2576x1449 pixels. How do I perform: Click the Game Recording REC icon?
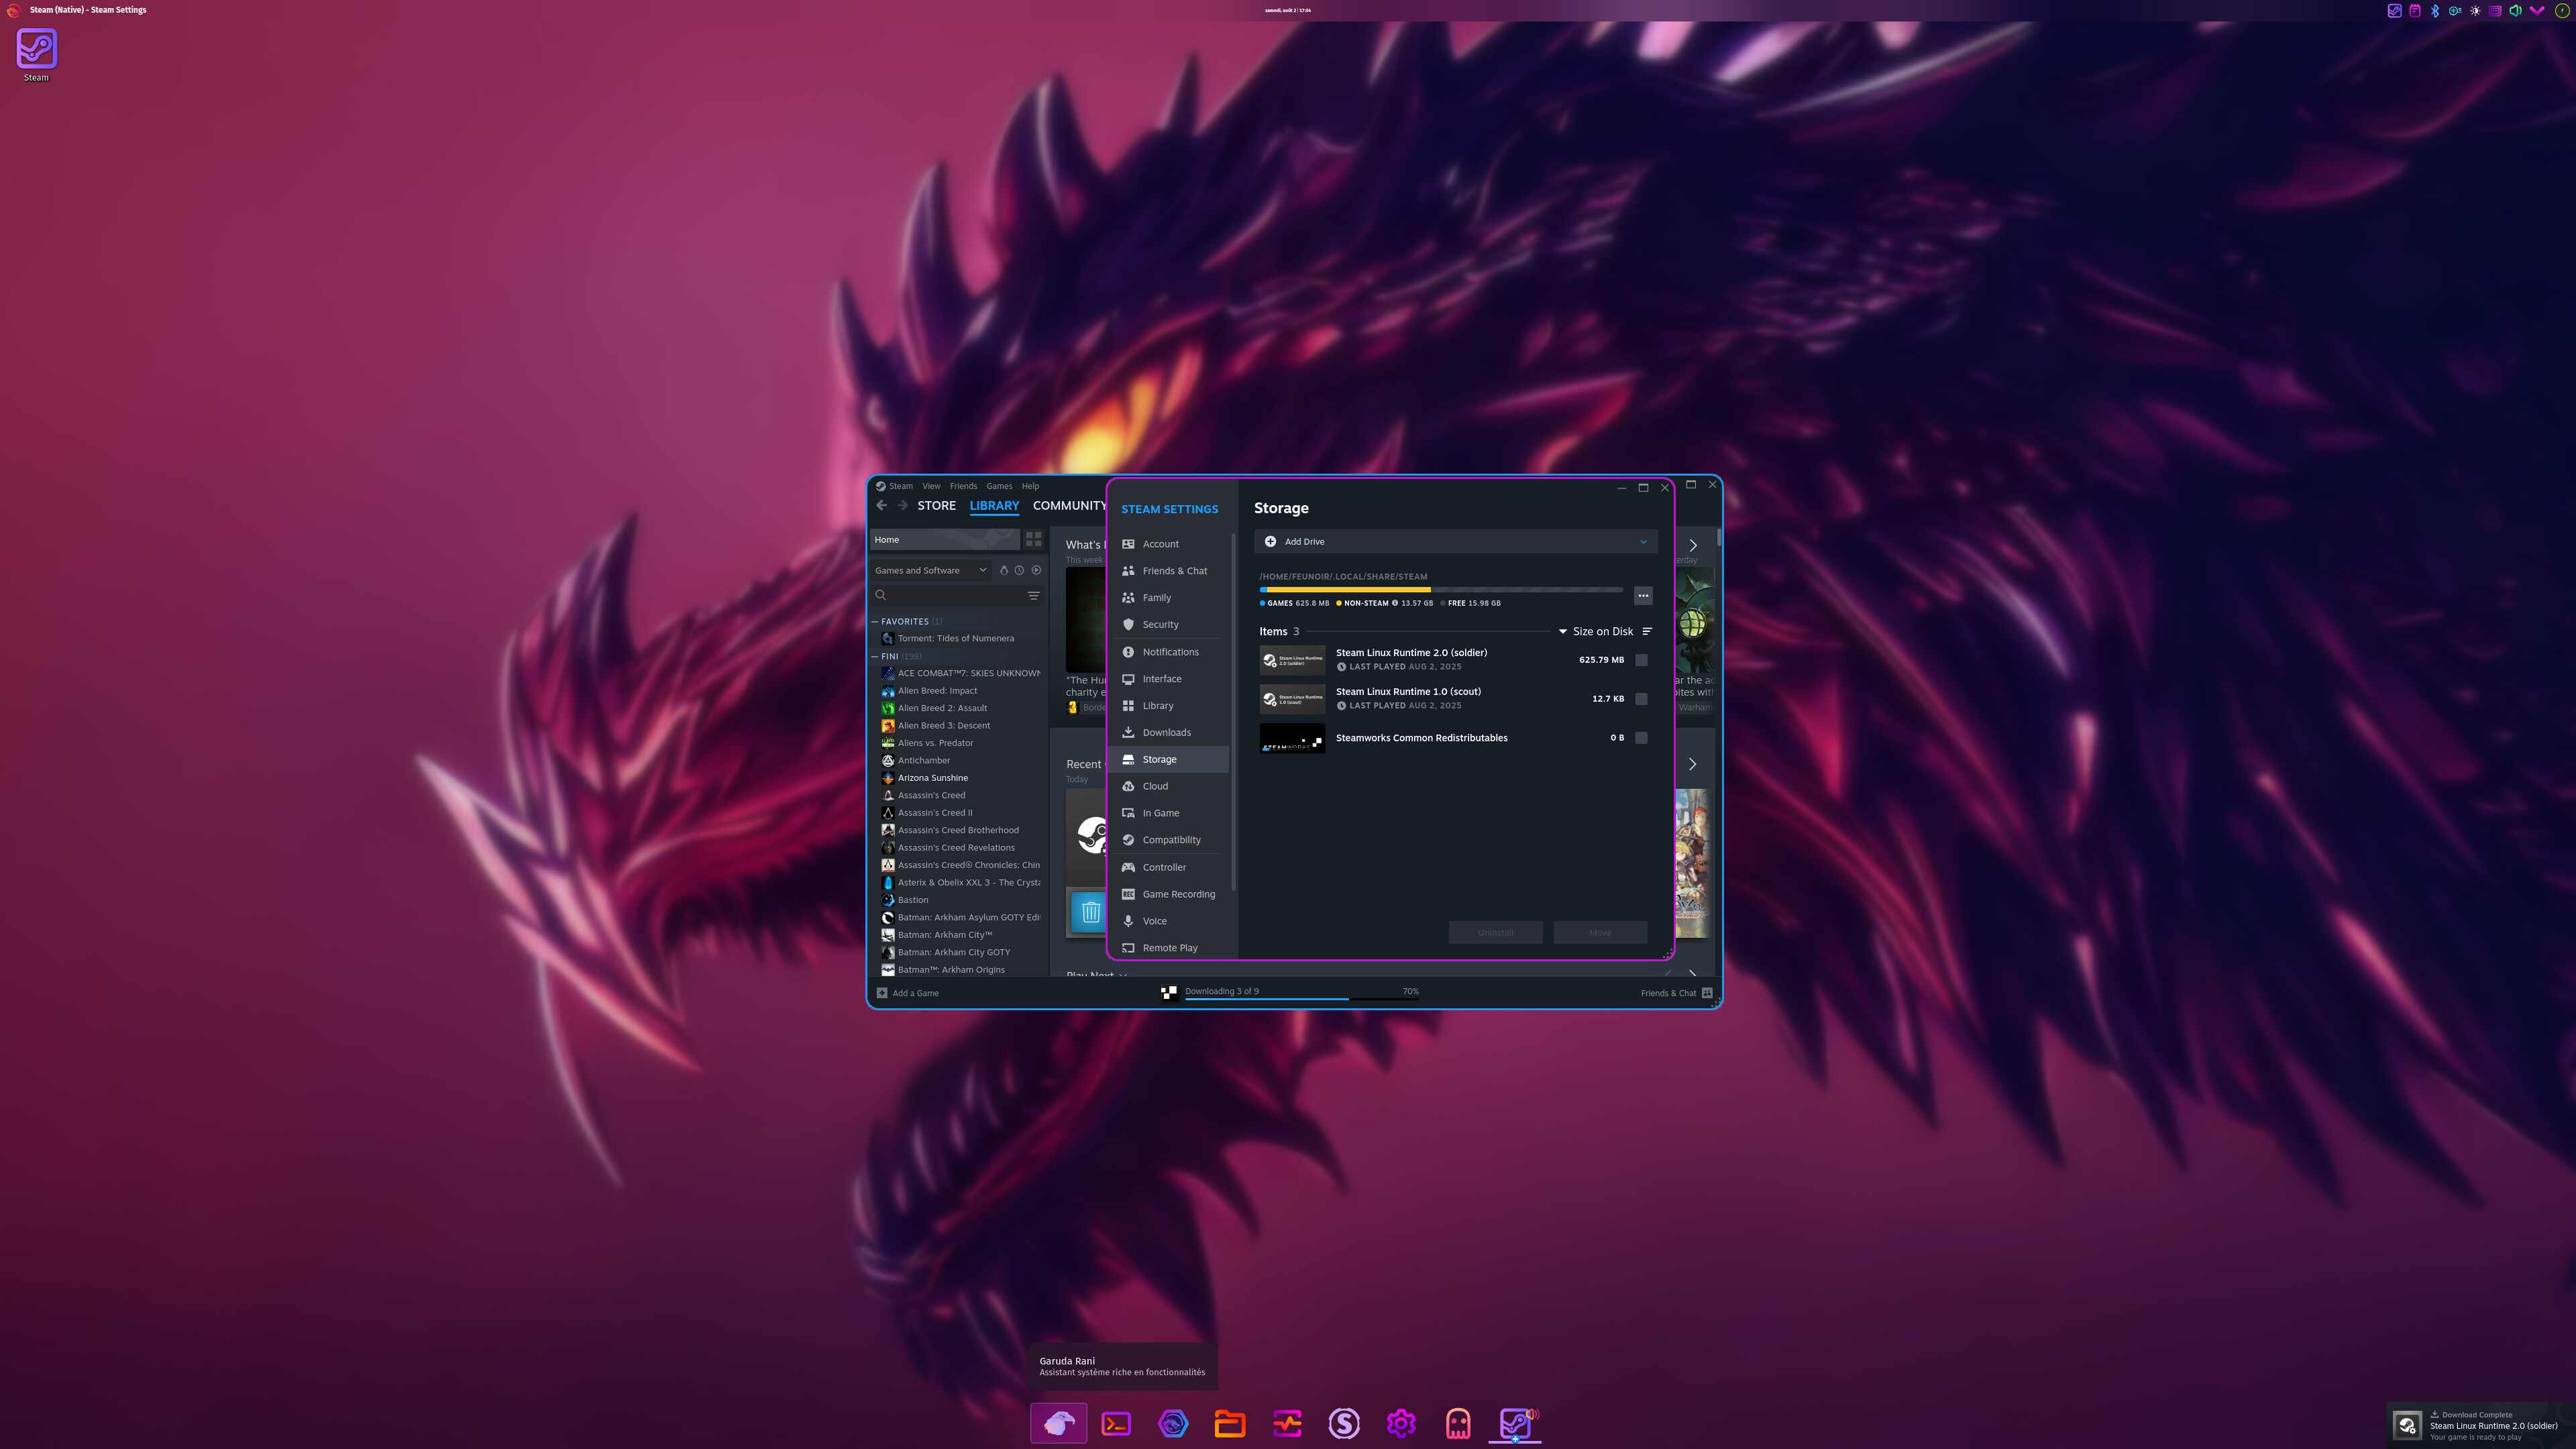tap(1128, 894)
